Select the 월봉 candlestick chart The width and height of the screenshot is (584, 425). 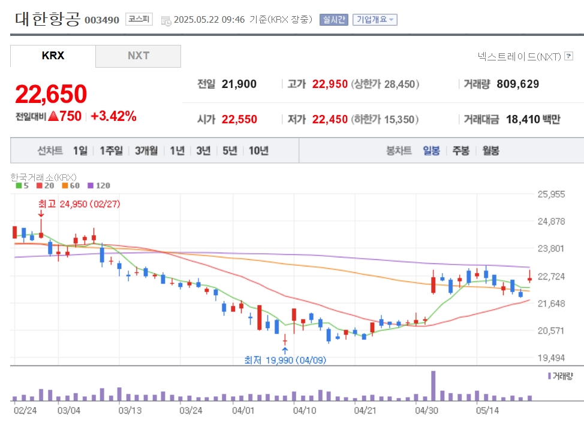pos(490,151)
